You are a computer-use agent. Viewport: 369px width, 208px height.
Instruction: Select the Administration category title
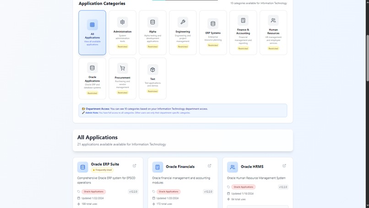coord(122,31)
